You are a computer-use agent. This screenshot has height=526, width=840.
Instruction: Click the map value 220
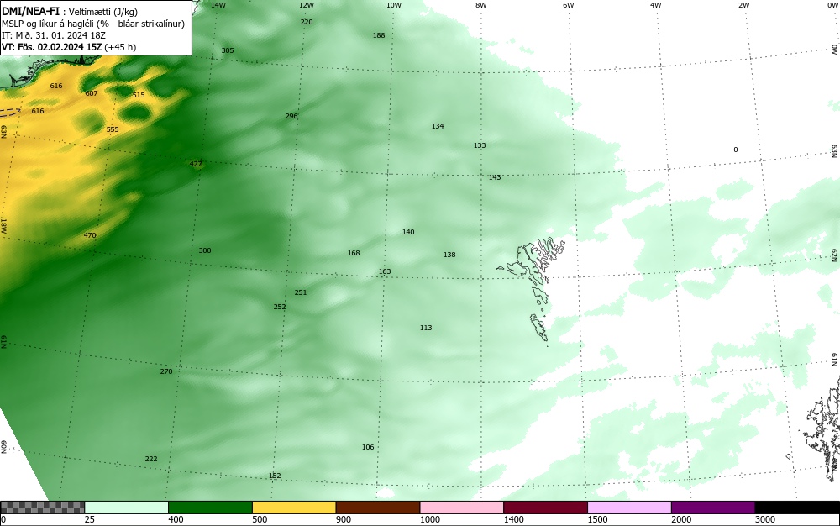307,22
